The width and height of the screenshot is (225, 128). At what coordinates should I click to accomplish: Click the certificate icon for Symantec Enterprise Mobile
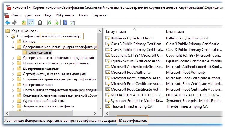[108, 101]
